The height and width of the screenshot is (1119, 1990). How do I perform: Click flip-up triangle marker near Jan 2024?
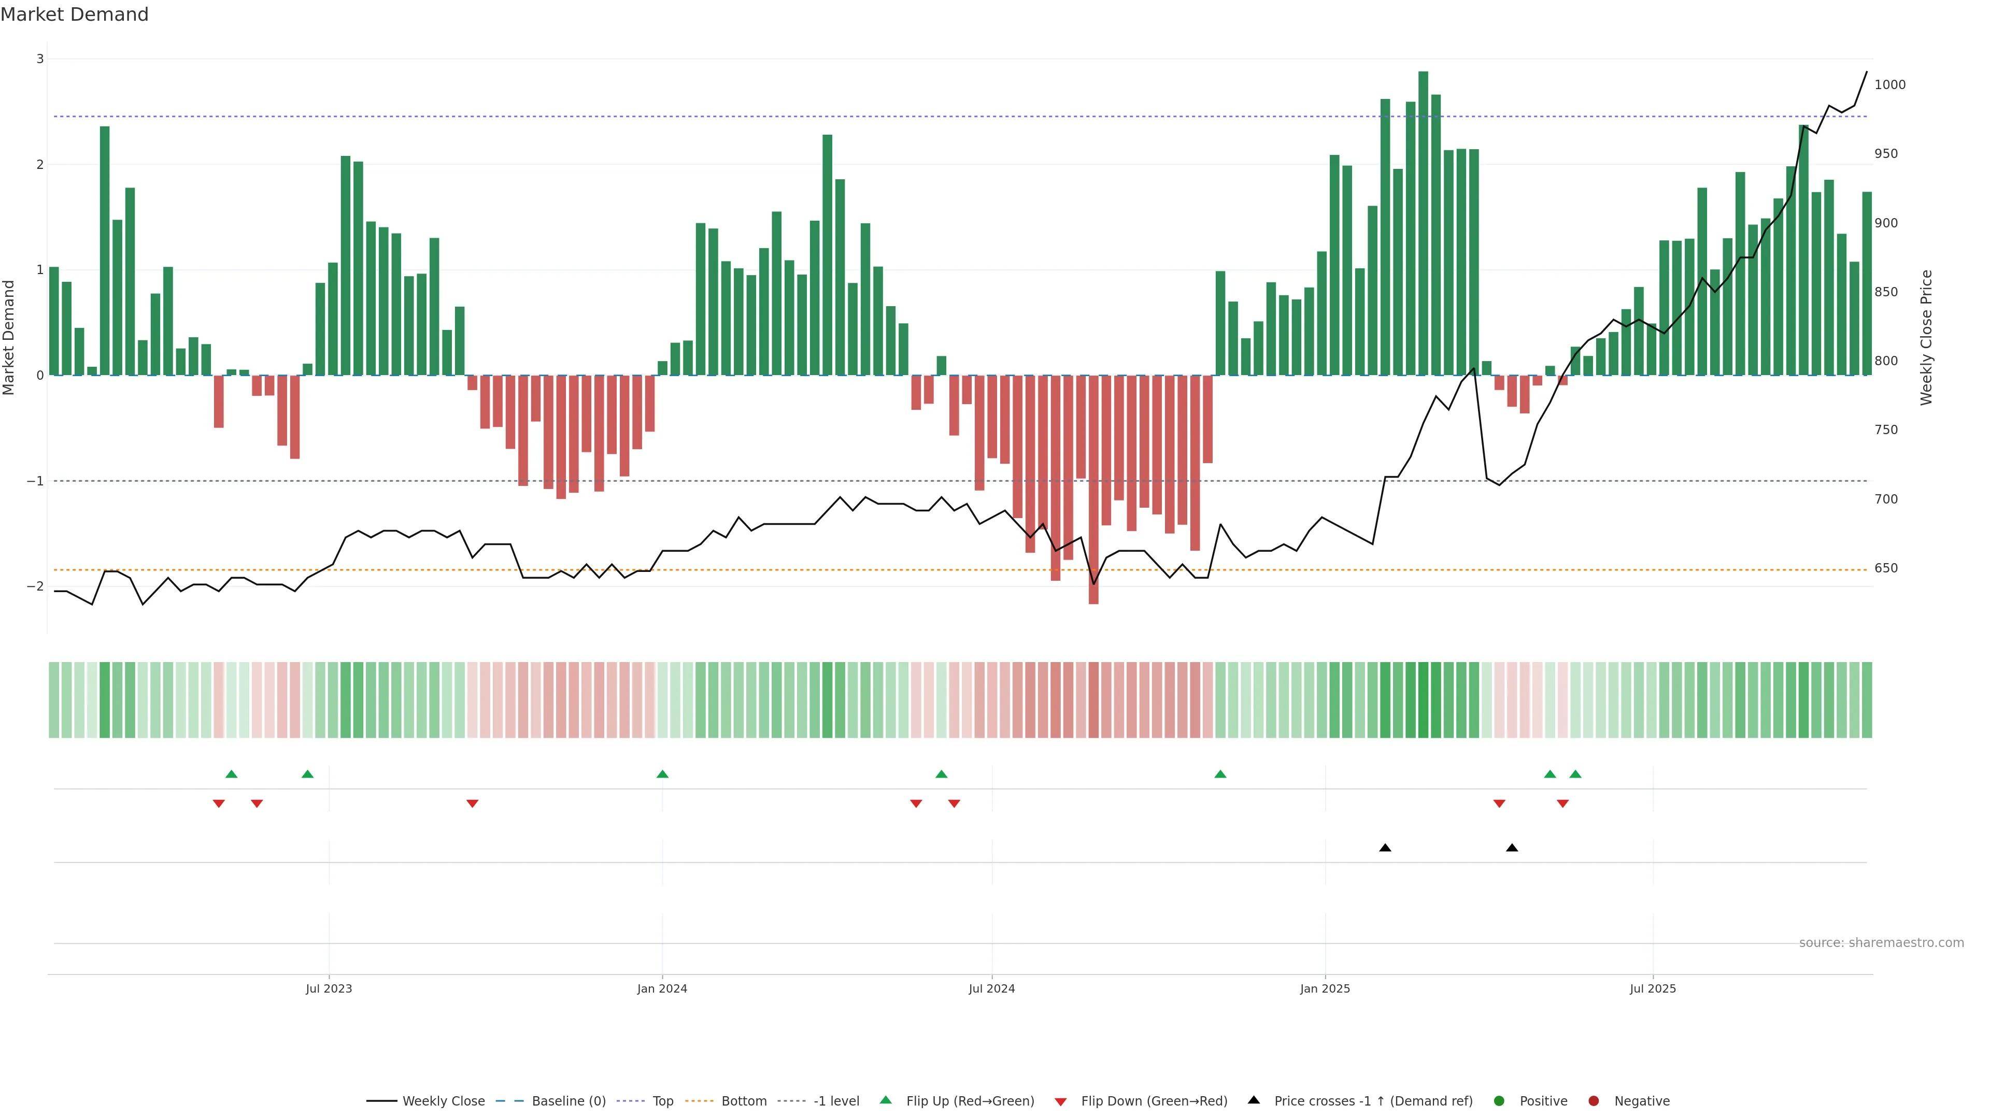click(x=662, y=774)
